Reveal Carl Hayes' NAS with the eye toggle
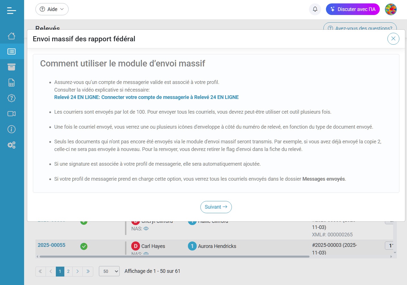The width and height of the screenshot is (407, 285). tap(146, 254)
